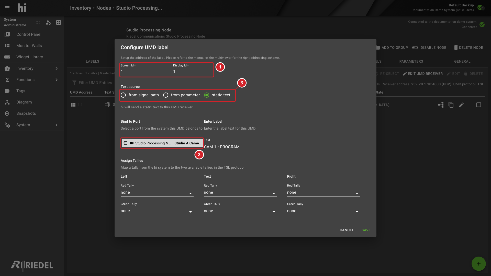Click Default Backup status check icon
Screen dimensions: 491x276
point(480,7)
